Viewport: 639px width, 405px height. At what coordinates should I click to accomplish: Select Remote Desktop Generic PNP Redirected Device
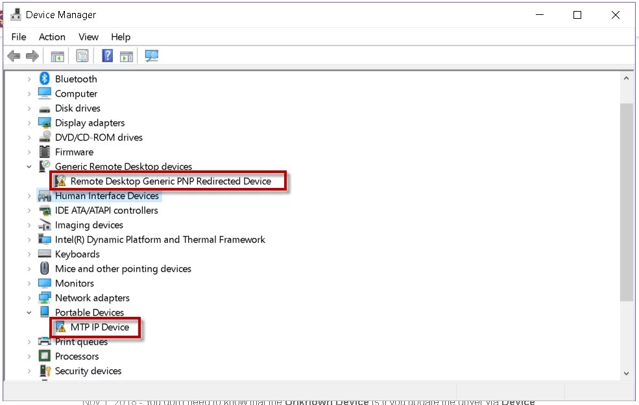click(171, 181)
